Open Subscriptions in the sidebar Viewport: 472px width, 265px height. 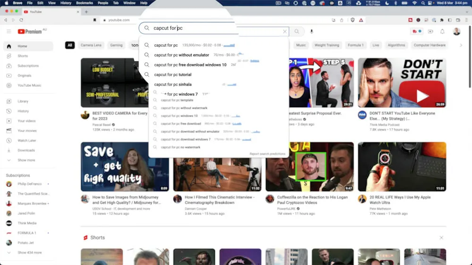(x=28, y=66)
